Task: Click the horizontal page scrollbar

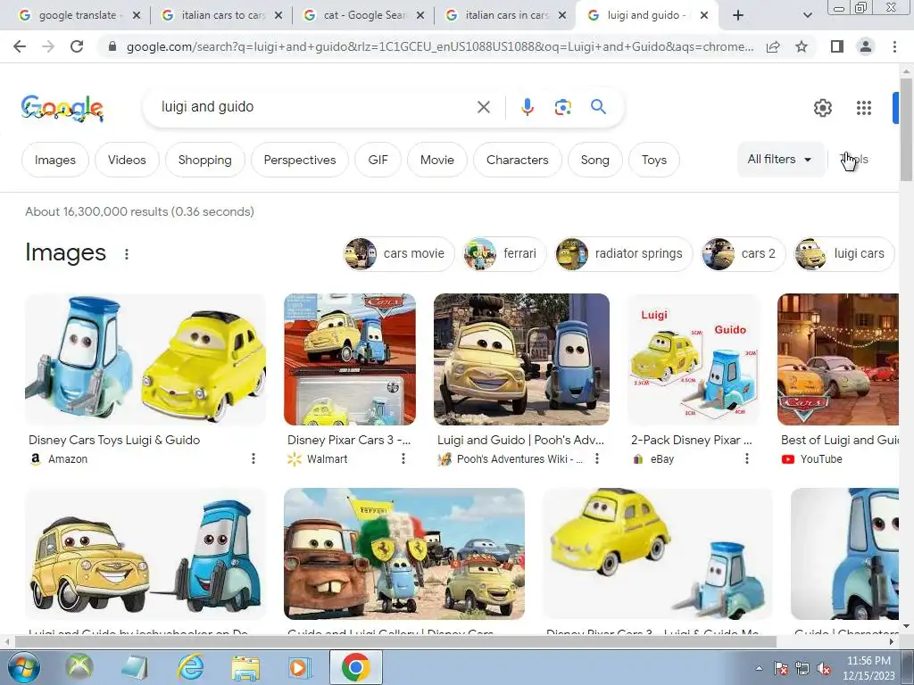Action: coord(395,641)
